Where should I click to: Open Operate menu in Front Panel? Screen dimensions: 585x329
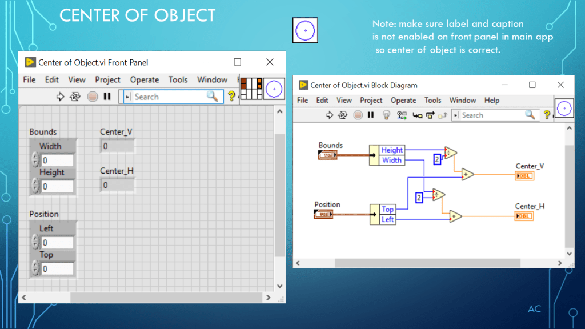tap(144, 79)
